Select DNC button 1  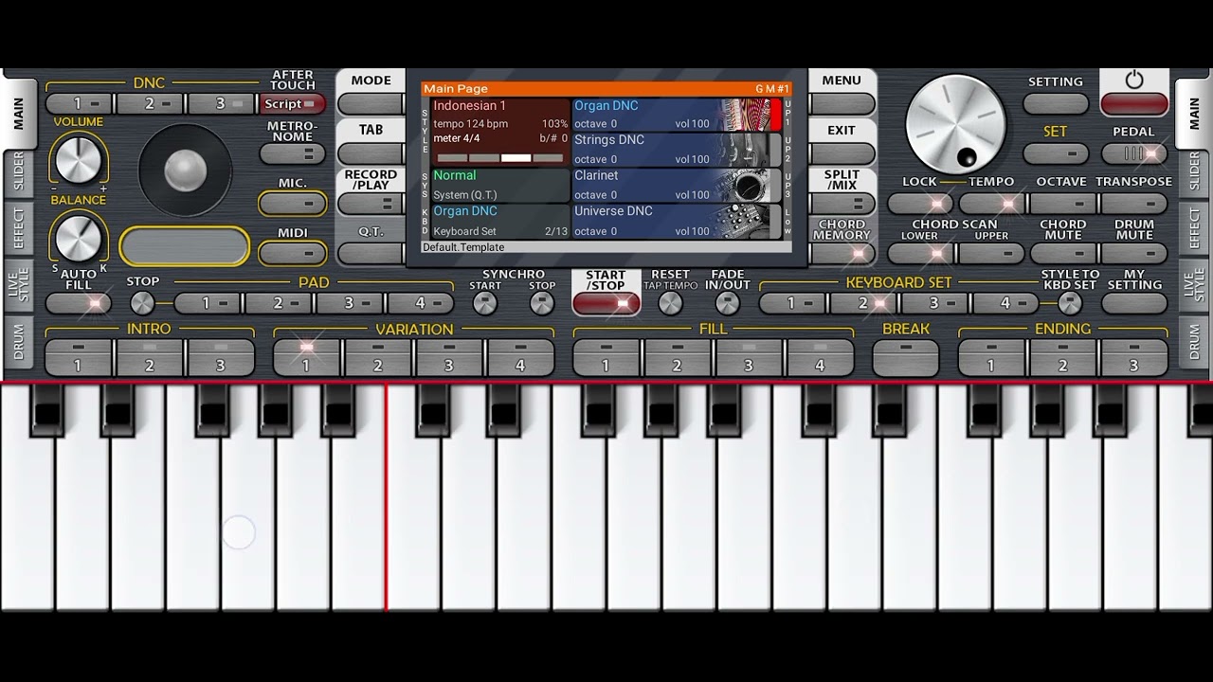click(x=79, y=104)
